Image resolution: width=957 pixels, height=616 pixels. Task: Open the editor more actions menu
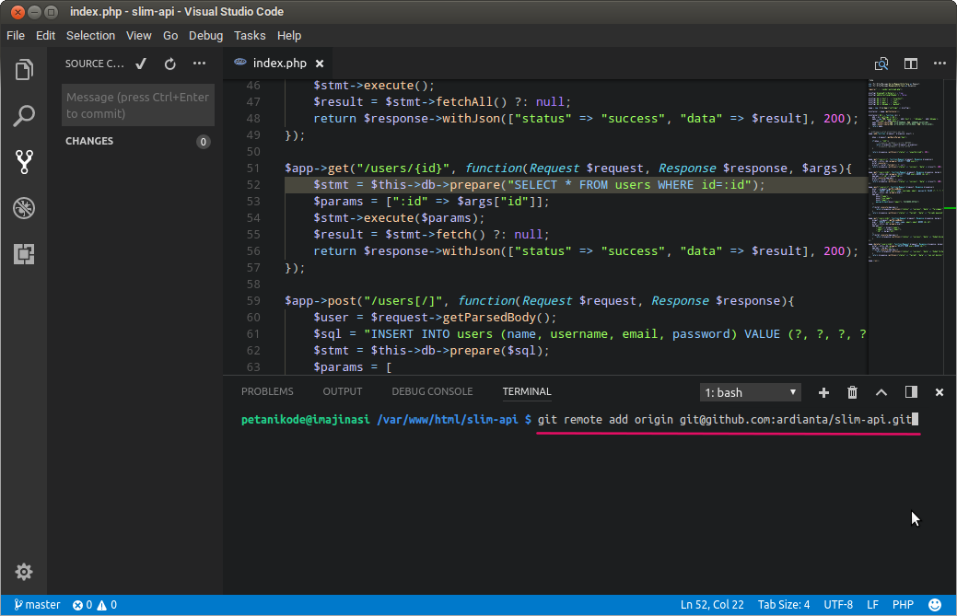(939, 64)
